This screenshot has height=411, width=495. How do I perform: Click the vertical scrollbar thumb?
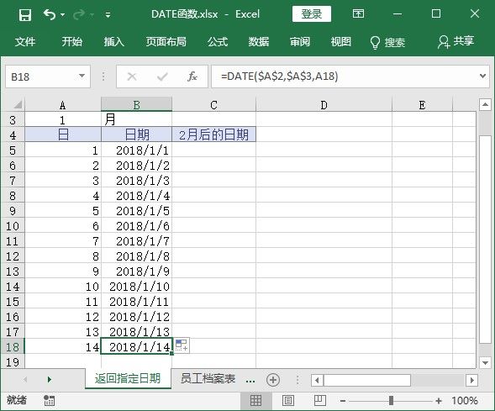click(485, 240)
